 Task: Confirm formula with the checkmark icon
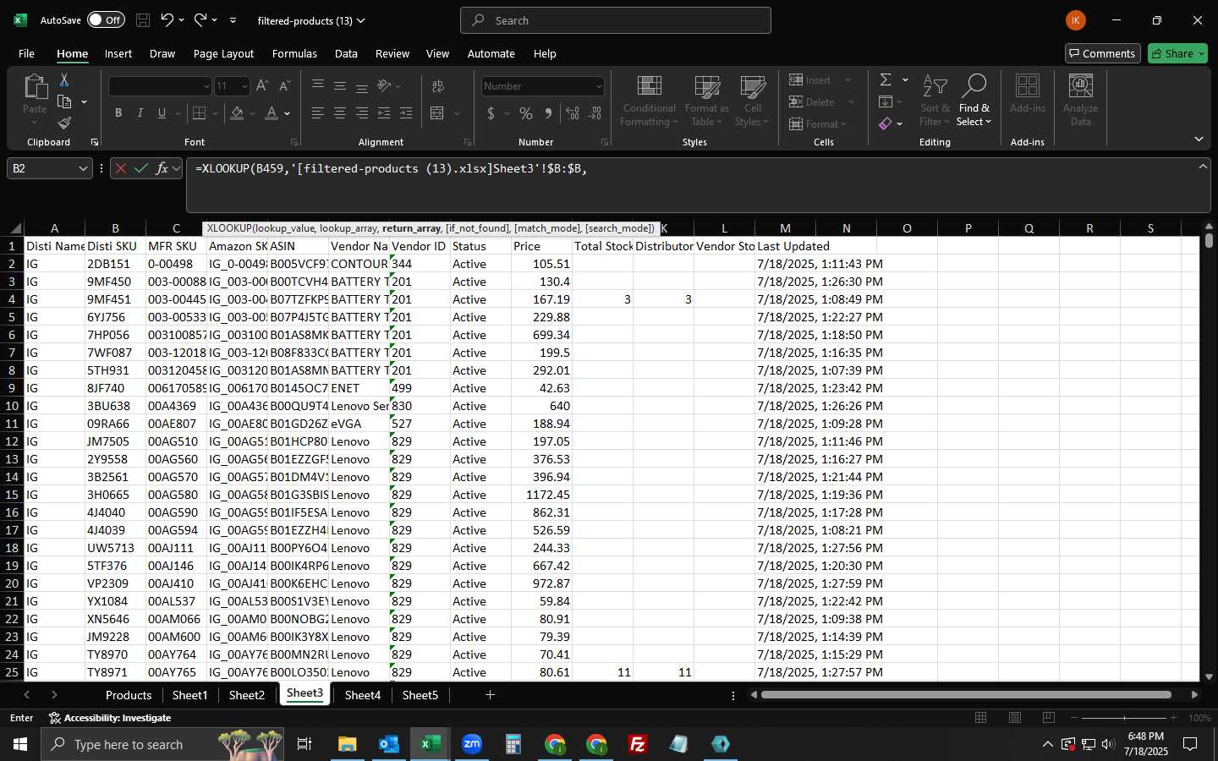coord(141,168)
